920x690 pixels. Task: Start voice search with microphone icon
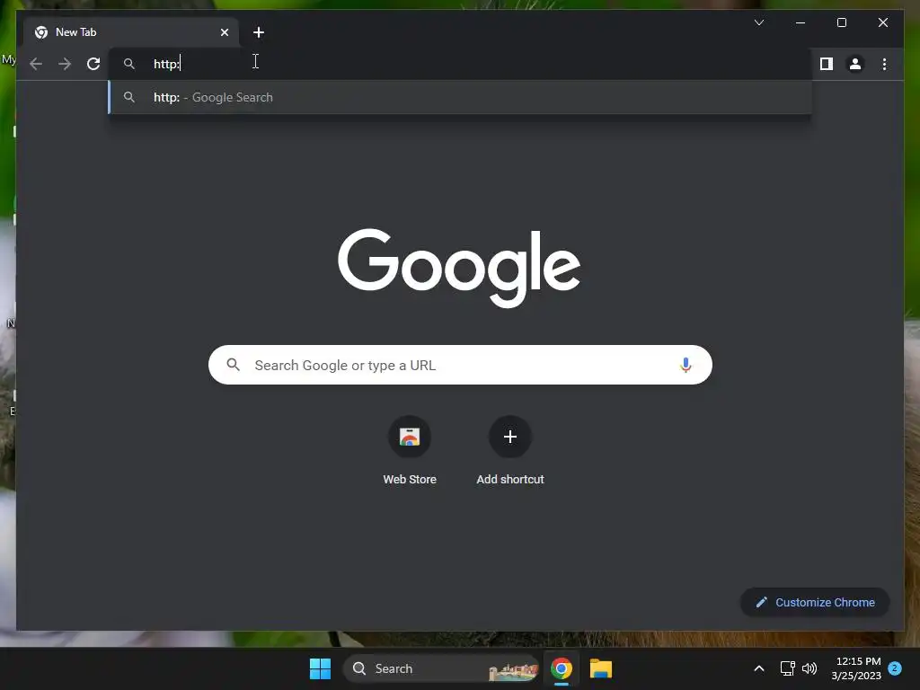point(686,365)
